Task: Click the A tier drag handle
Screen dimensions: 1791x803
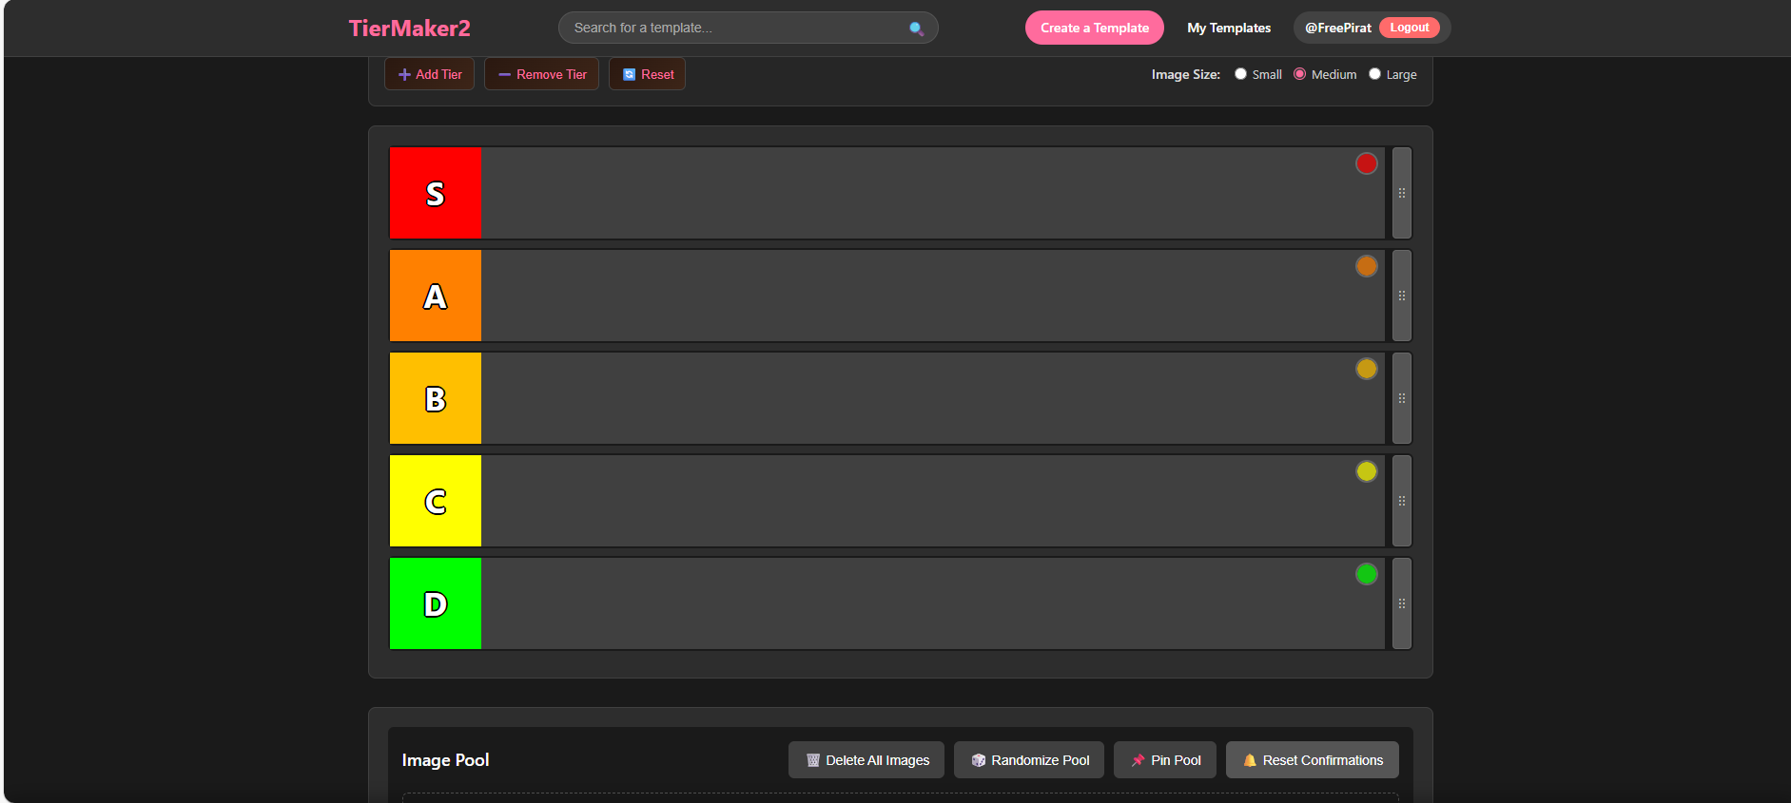Action: (1401, 296)
